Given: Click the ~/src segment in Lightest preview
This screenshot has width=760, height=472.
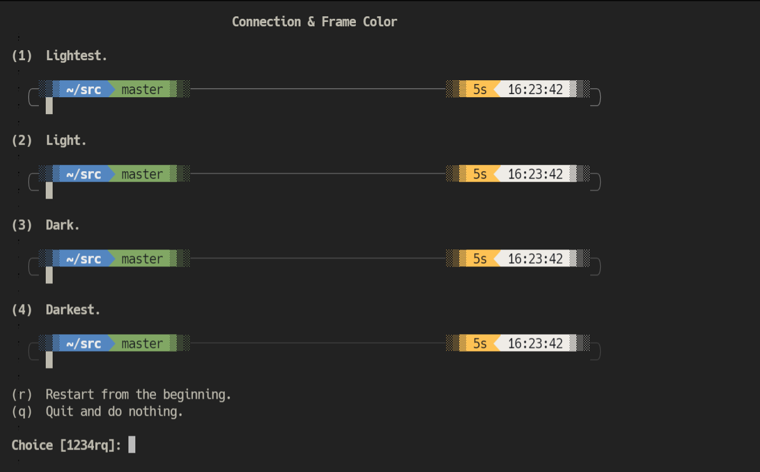Looking at the screenshot, I should click(x=83, y=89).
